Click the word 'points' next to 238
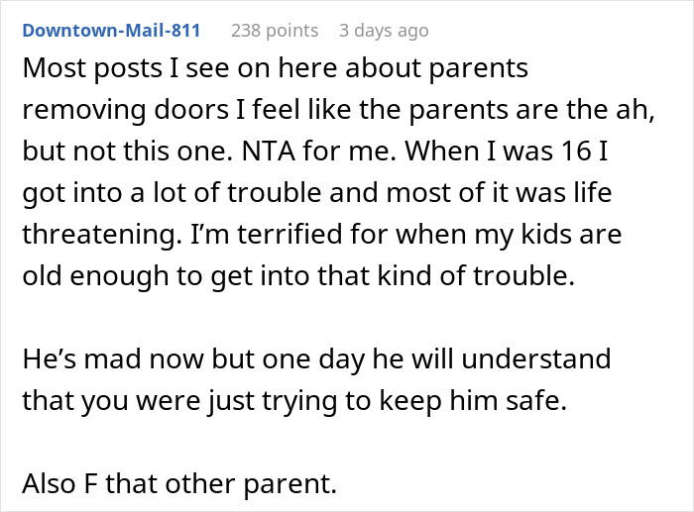This screenshot has width=694, height=512. tap(294, 31)
